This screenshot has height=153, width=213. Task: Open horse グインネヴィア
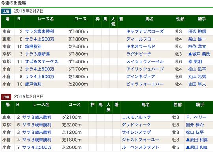(x=141, y=77)
